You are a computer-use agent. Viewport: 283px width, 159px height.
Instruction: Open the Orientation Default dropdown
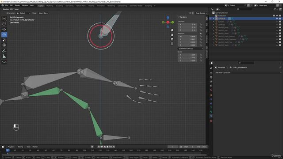coord(23,13)
